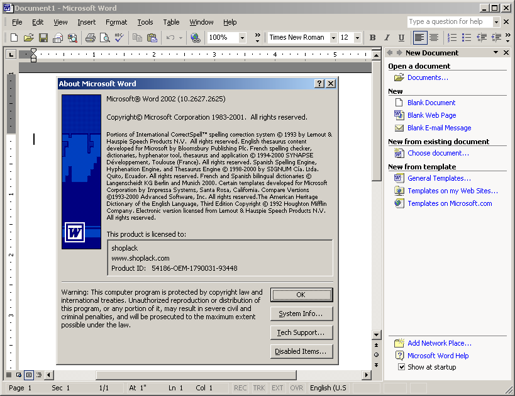Open the Edit menu
Viewport: 515px width, 396px height.
38,22
